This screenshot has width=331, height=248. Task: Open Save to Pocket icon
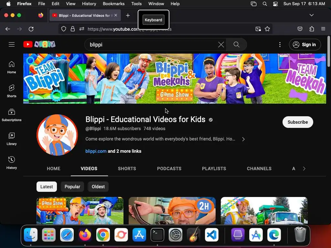click(x=300, y=29)
